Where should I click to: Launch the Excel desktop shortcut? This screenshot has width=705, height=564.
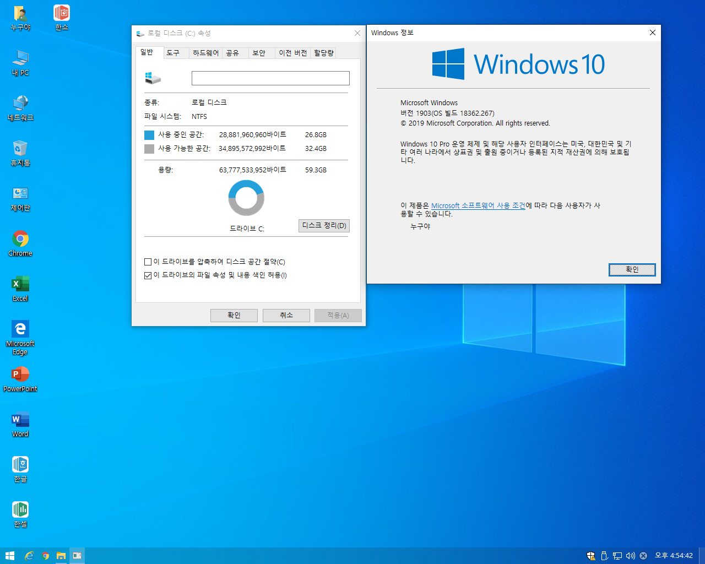coord(20,289)
